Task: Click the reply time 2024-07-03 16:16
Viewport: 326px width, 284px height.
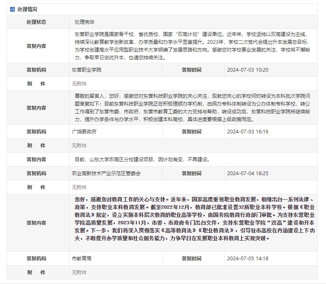Action: pos(248,132)
